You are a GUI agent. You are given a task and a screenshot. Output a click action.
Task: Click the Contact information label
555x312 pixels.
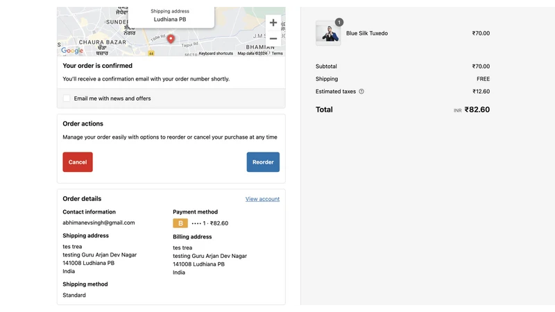point(89,212)
